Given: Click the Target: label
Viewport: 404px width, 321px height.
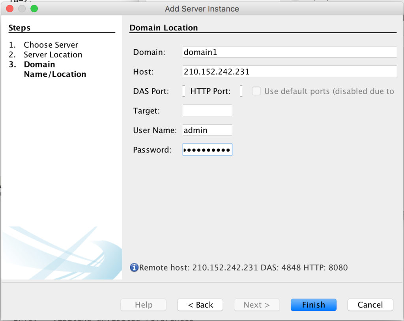Looking at the screenshot, I should pos(146,111).
